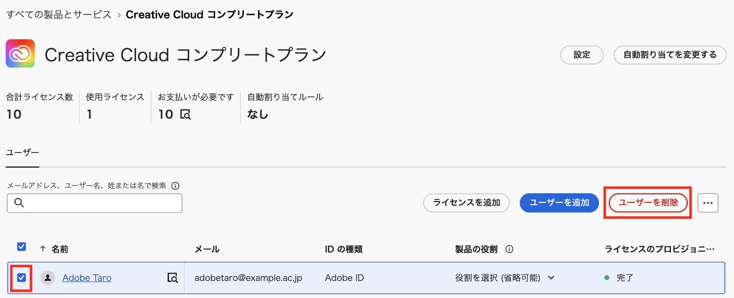Image resolution: width=734 pixels, height=298 pixels.
Task: Open the Adobe Taro user link
Action: 87,278
